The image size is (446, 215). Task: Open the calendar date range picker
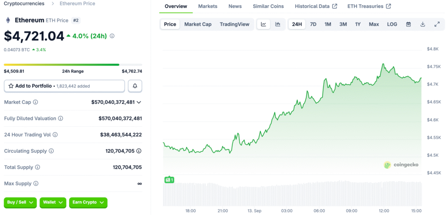tap(409, 24)
